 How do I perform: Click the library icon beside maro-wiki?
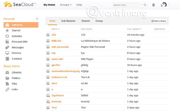tap(48, 59)
